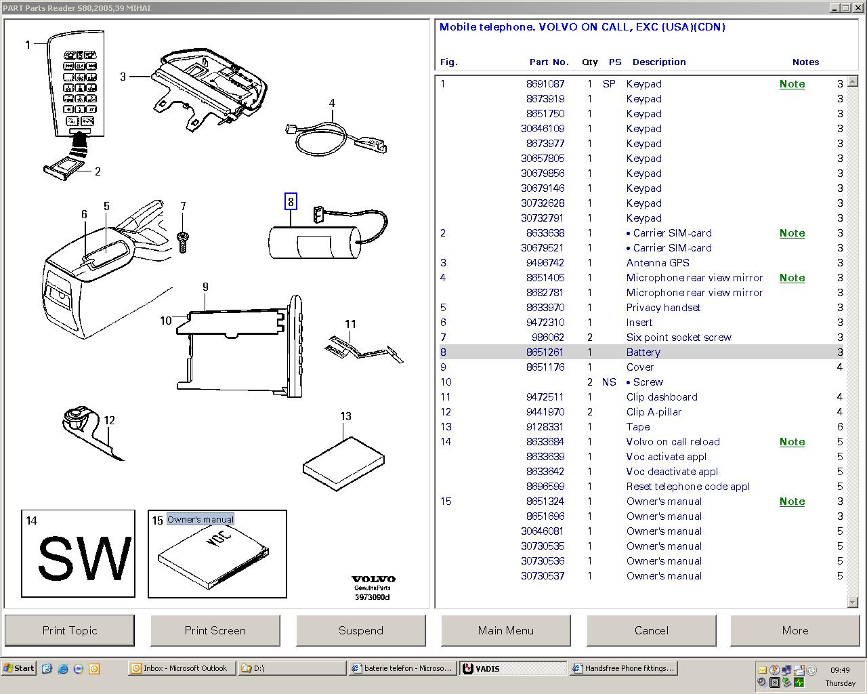The height and width of the screenshot is (694, 867).
Task: Open the Main Menu
Action: tap(506, 630)
